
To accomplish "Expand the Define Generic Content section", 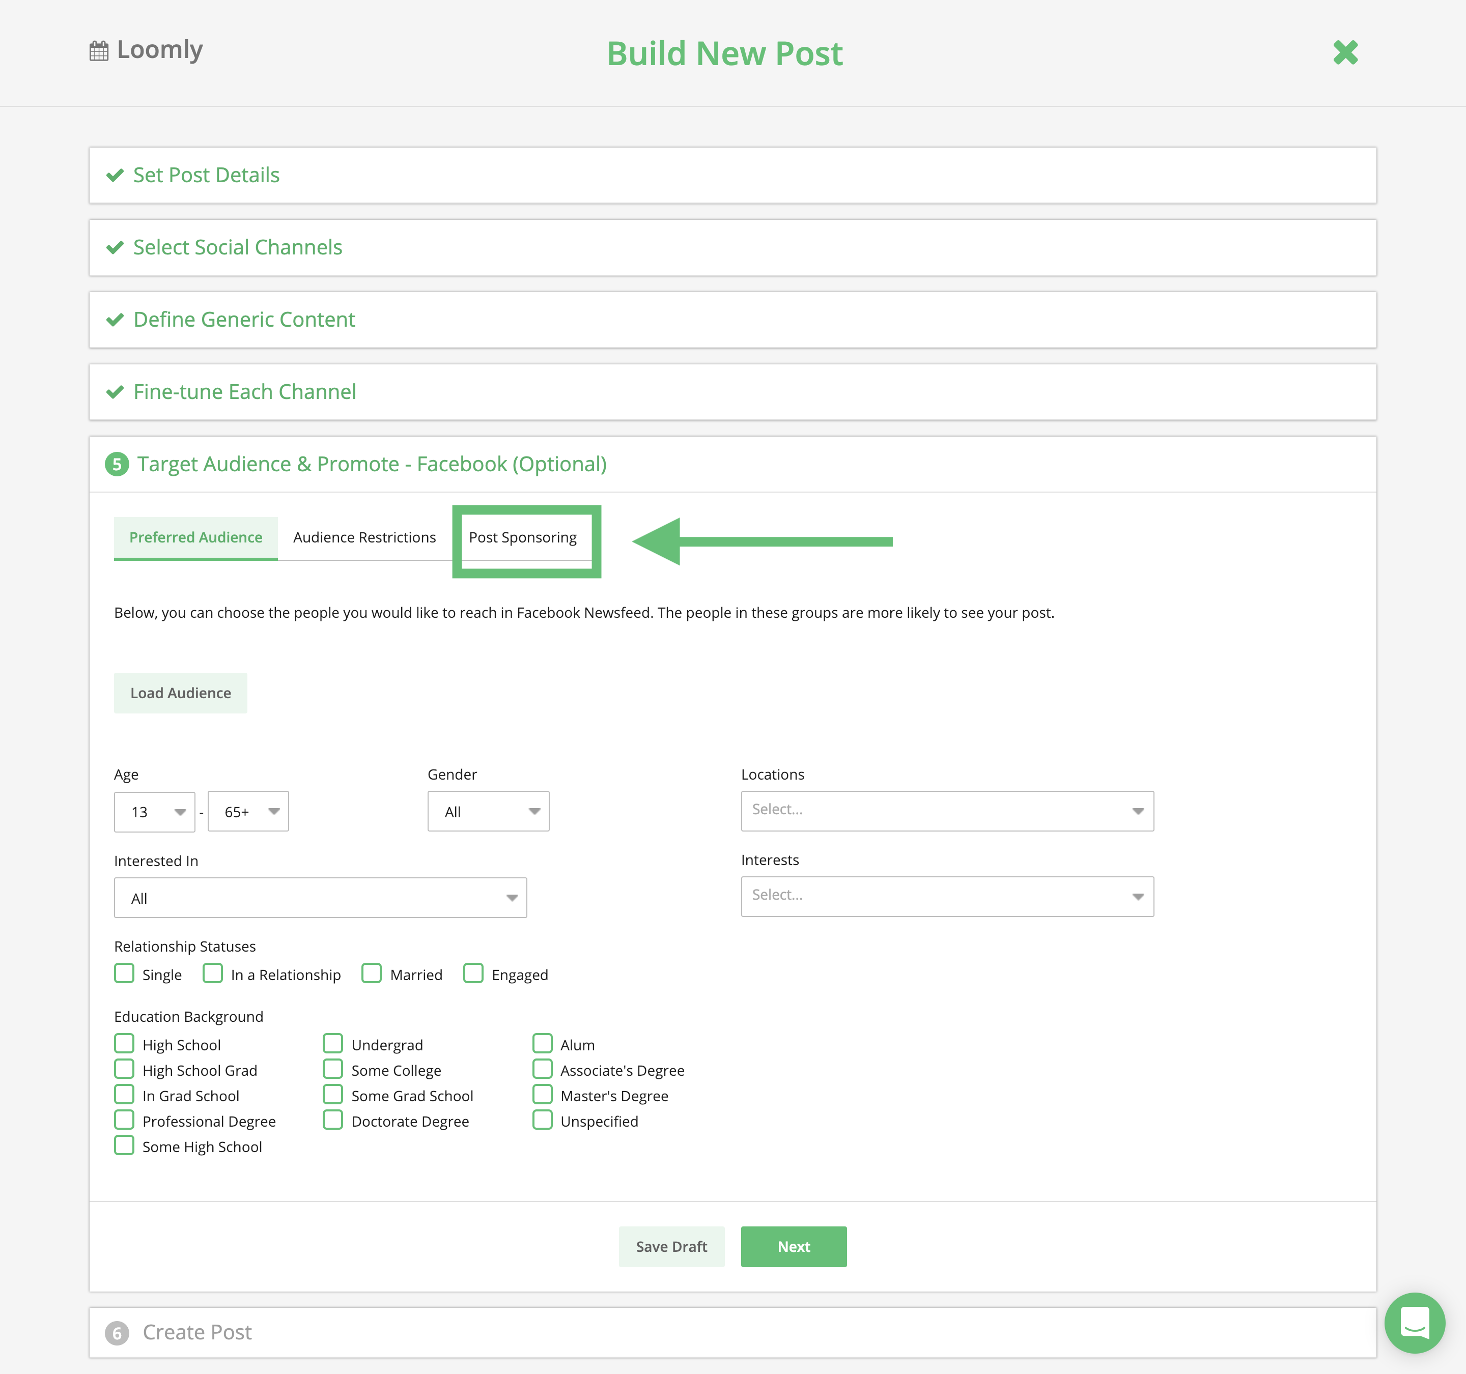I will pos(732,320).
